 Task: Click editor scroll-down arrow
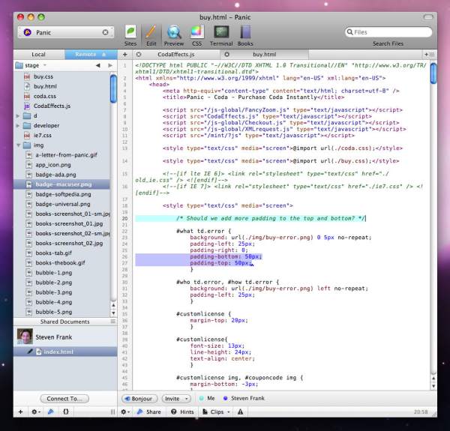point(433,386)
